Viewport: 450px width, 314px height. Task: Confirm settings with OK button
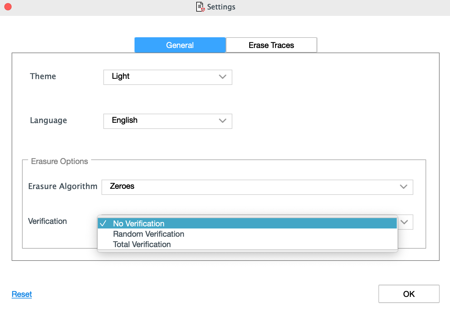pyautogui.click(x=409, y=294)
